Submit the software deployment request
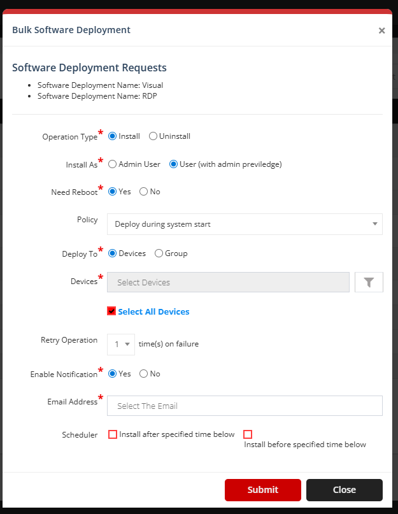The width and height of the screenshot is (398, 514). click(x=262, y=490)
